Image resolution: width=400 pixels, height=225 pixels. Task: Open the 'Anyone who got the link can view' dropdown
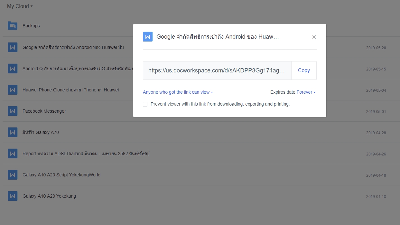178,92
